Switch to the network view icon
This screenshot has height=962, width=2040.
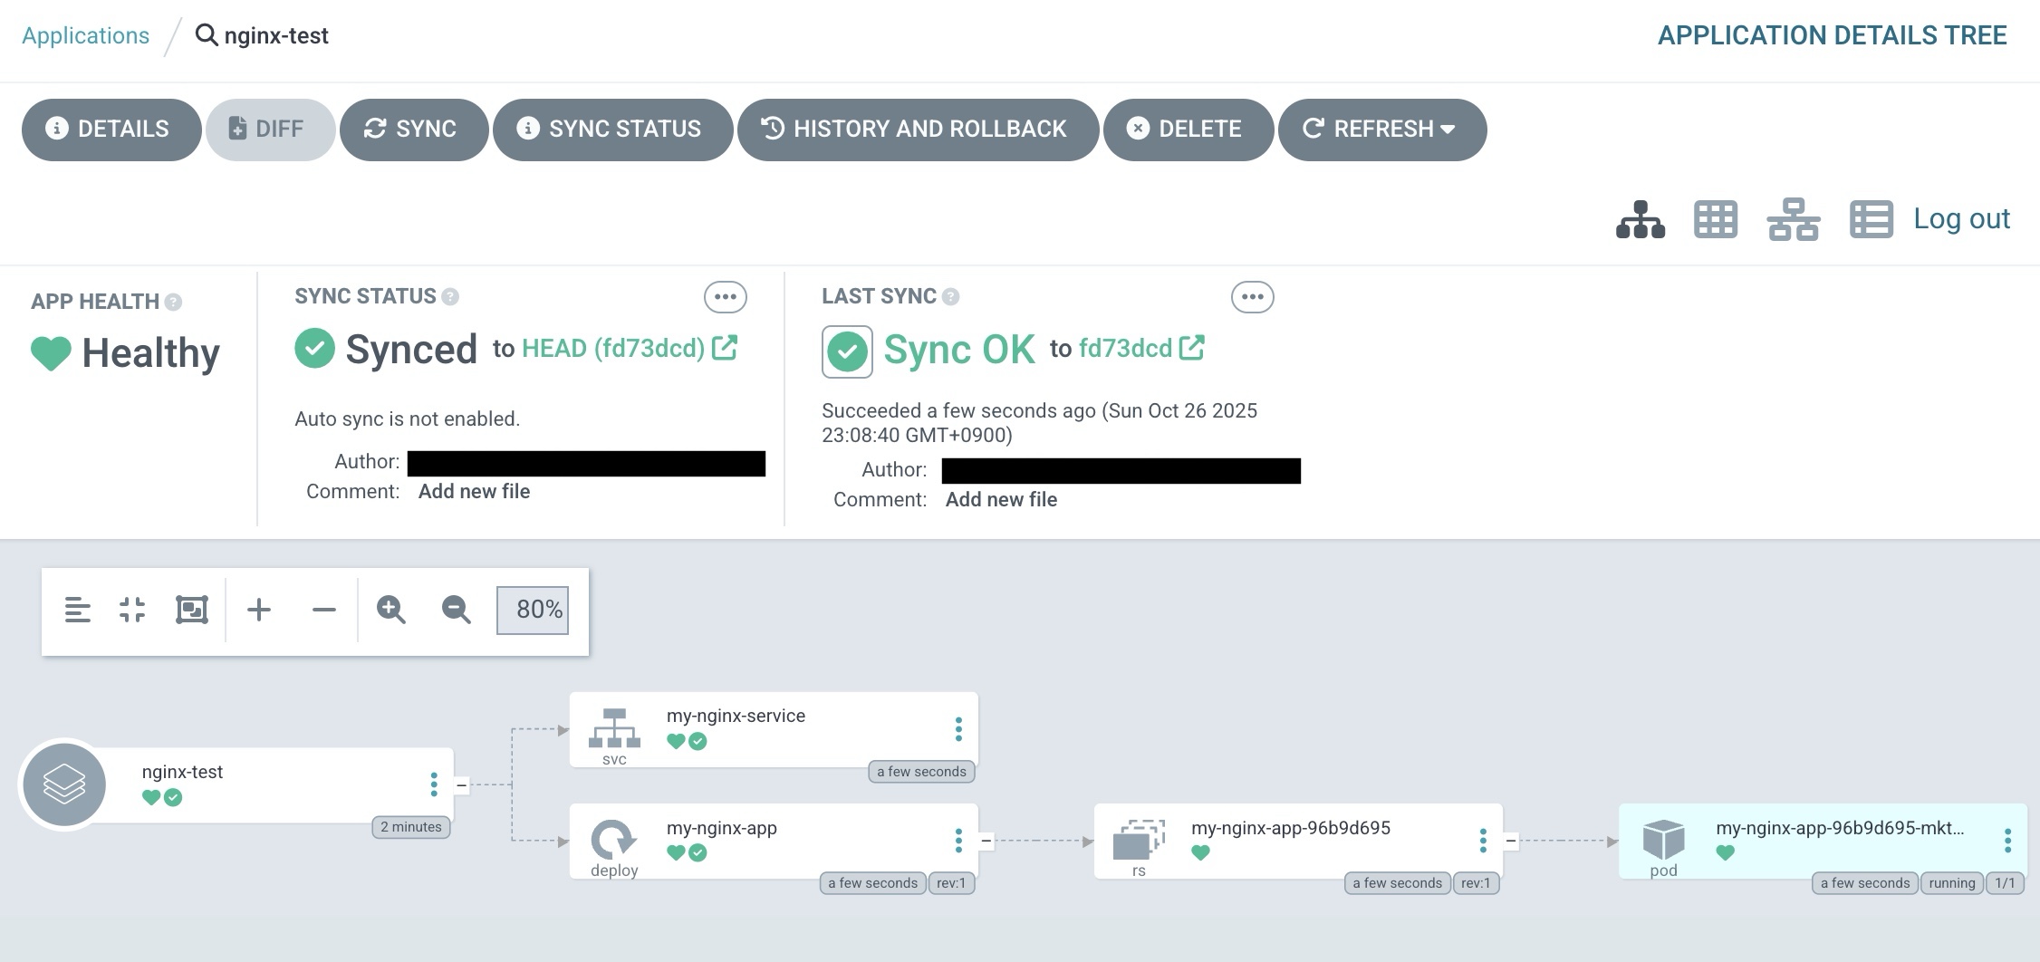tap(1793, 219)
